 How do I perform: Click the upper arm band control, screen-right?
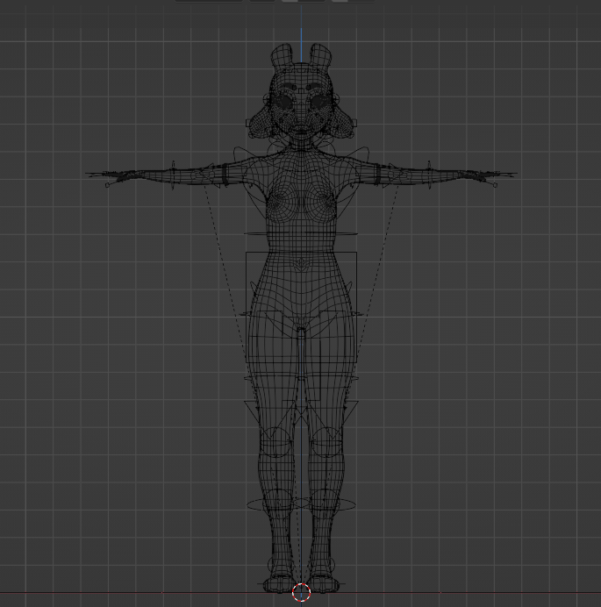click(x=377, y=174)
